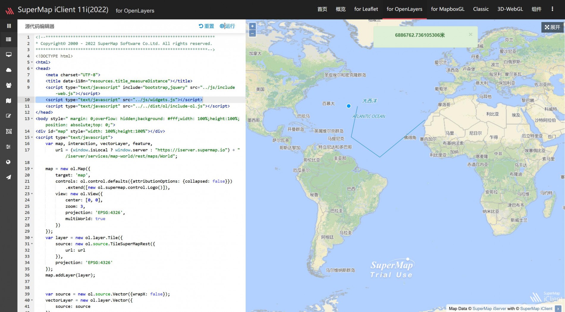
Task: Click the 'zoom: 3,' code line
Action: click(75, 206)
